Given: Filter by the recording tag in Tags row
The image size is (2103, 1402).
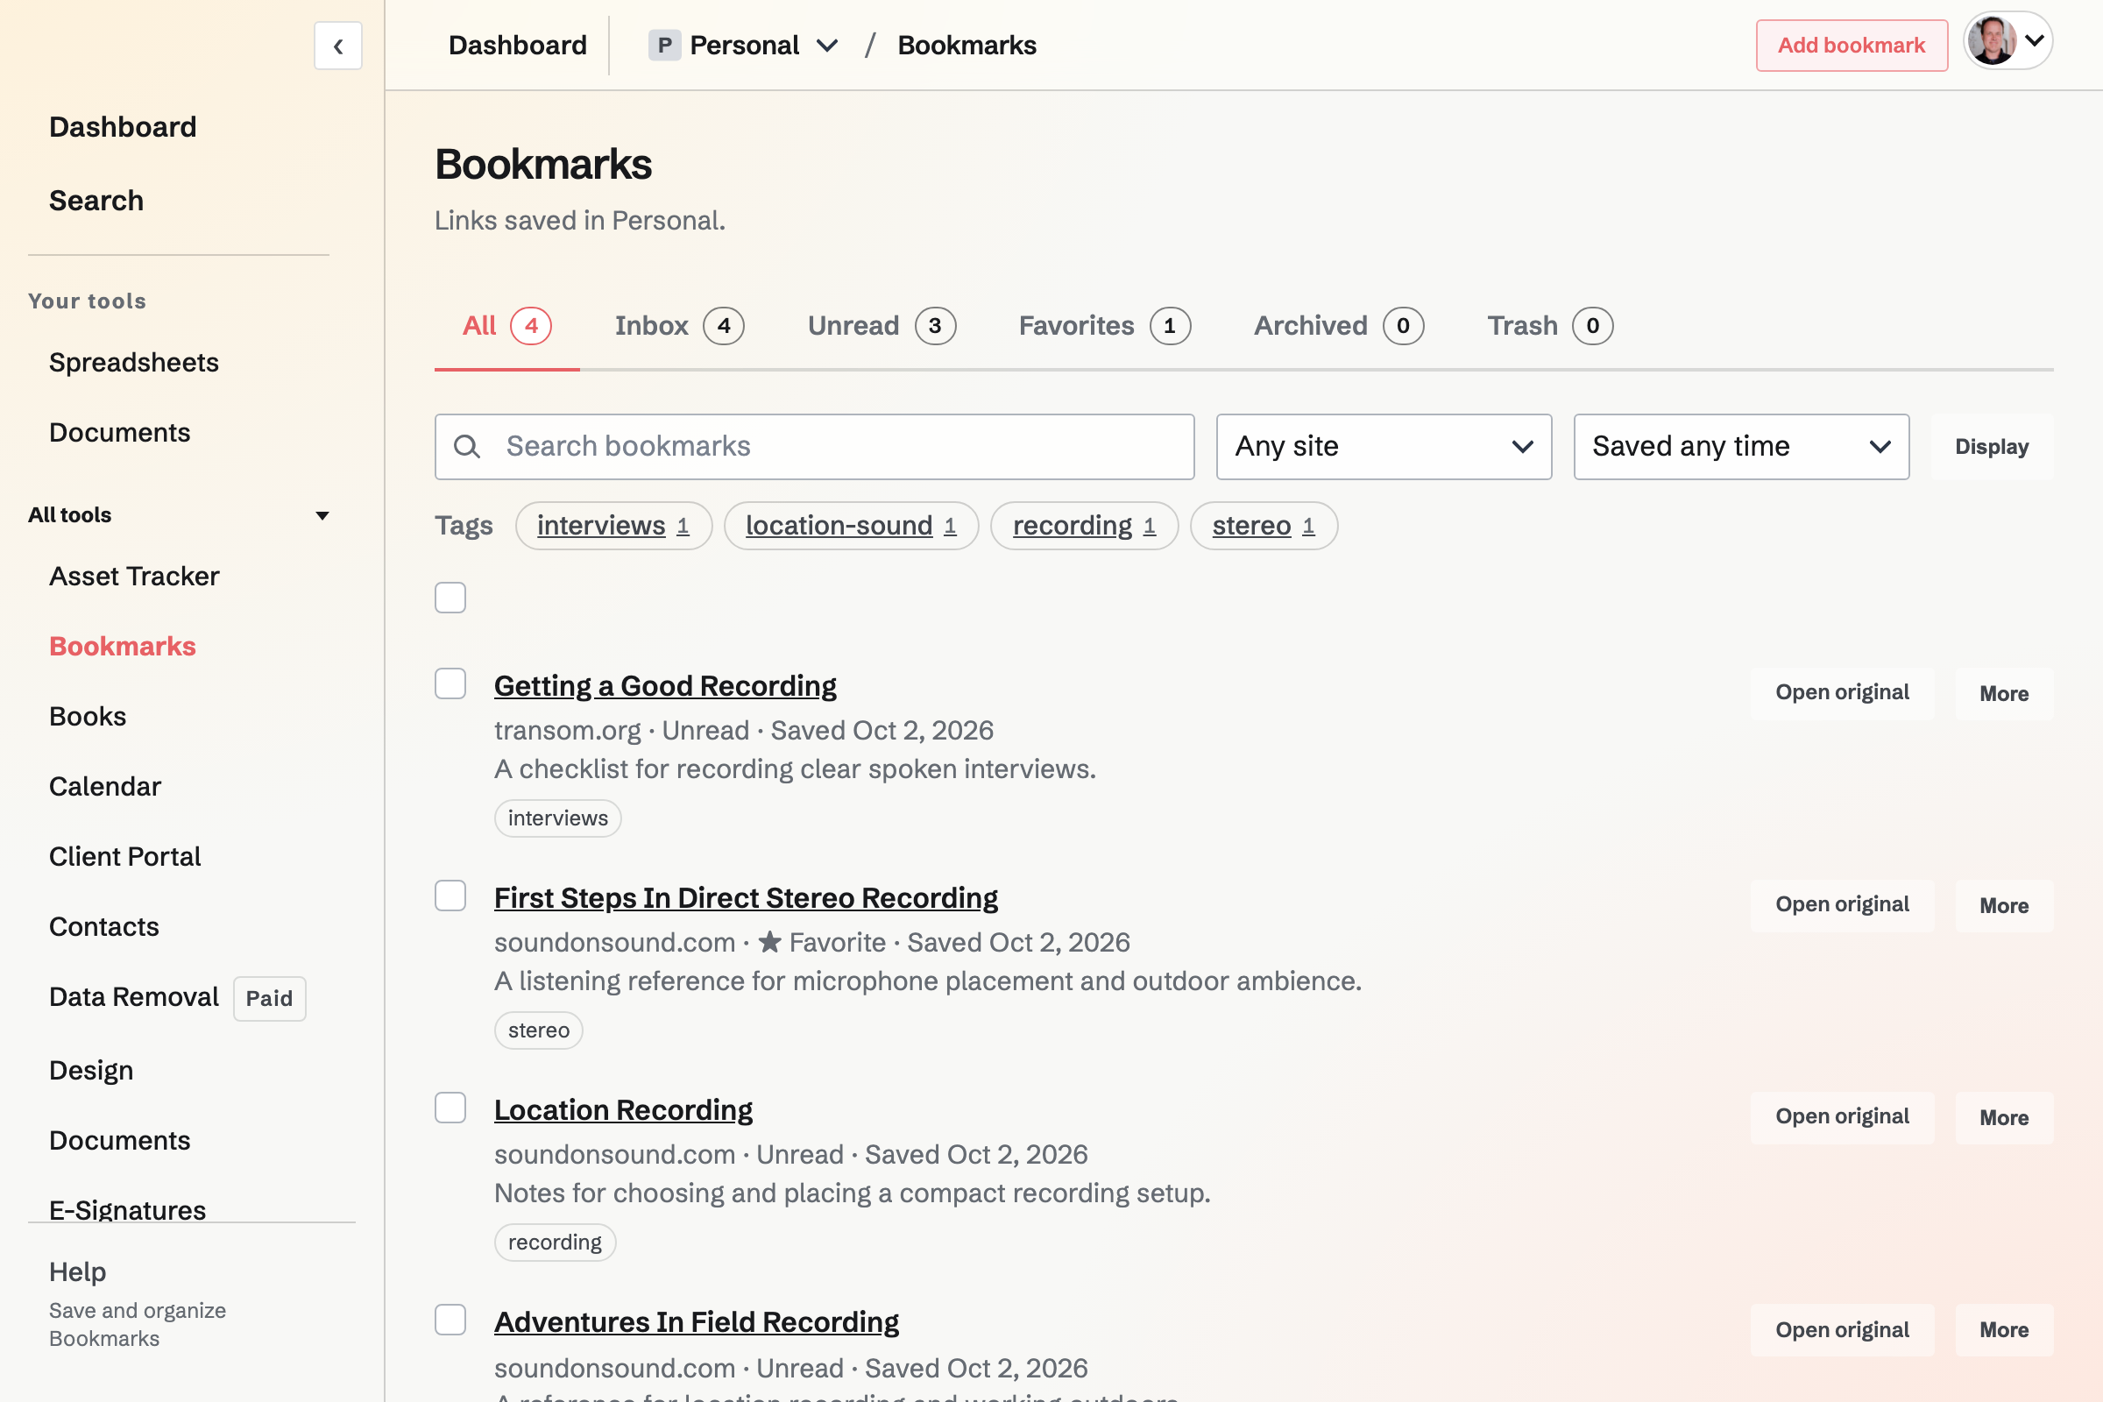Looking at the screenshot, I should [1085, 526].
